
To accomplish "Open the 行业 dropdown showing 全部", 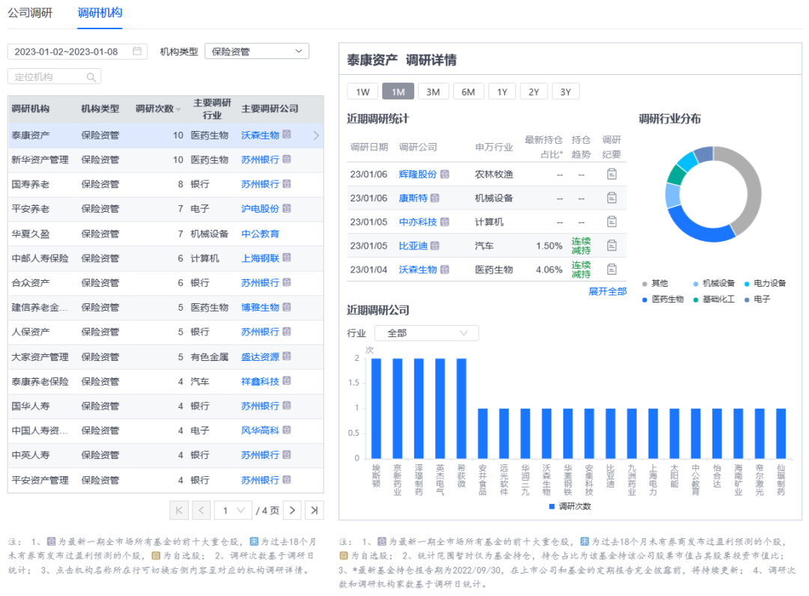I will 427,333.
